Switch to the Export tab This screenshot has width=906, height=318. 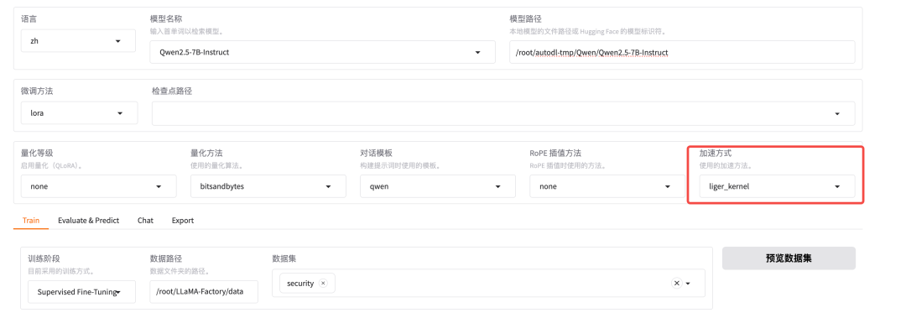click(x=183, y=221)
